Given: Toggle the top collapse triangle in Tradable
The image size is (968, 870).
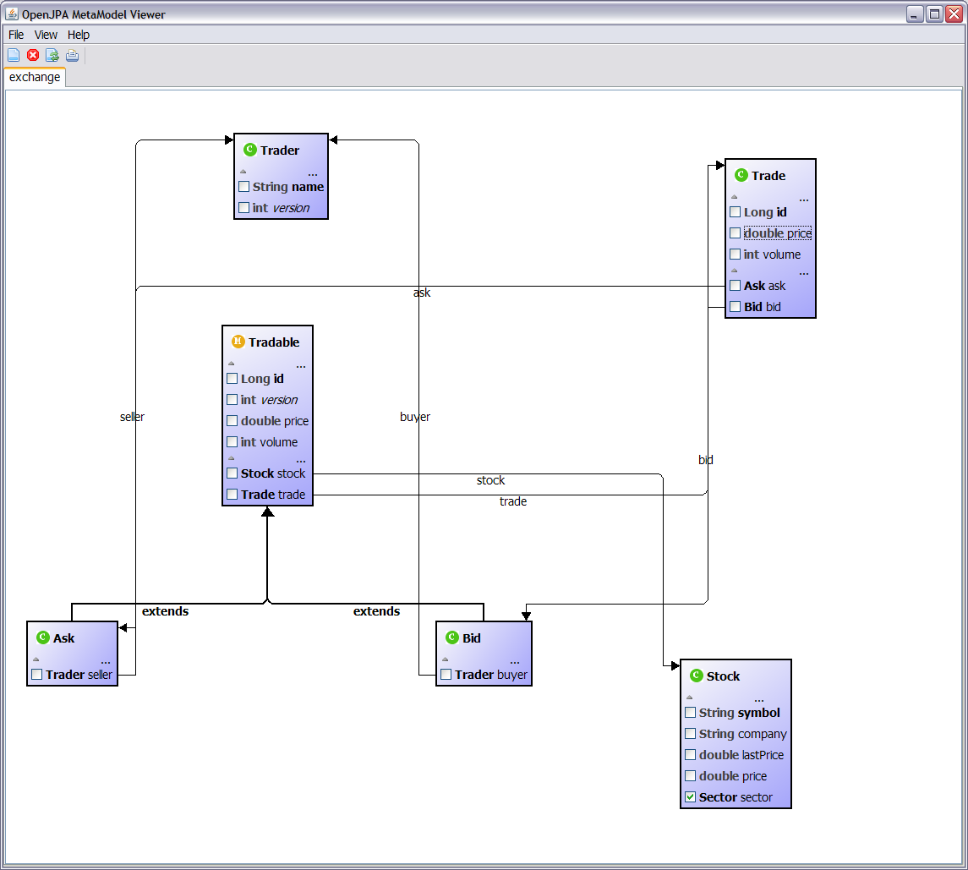Looking at the screenshot, I should (x=232, y=364).
